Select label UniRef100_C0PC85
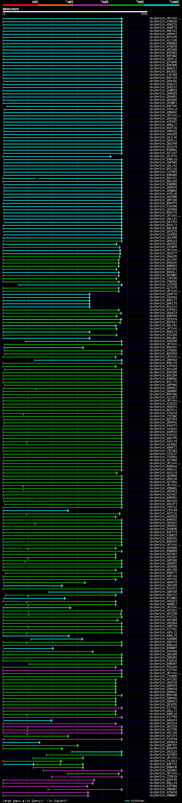The width and height of the screenshot is (182, 803). 163,278
